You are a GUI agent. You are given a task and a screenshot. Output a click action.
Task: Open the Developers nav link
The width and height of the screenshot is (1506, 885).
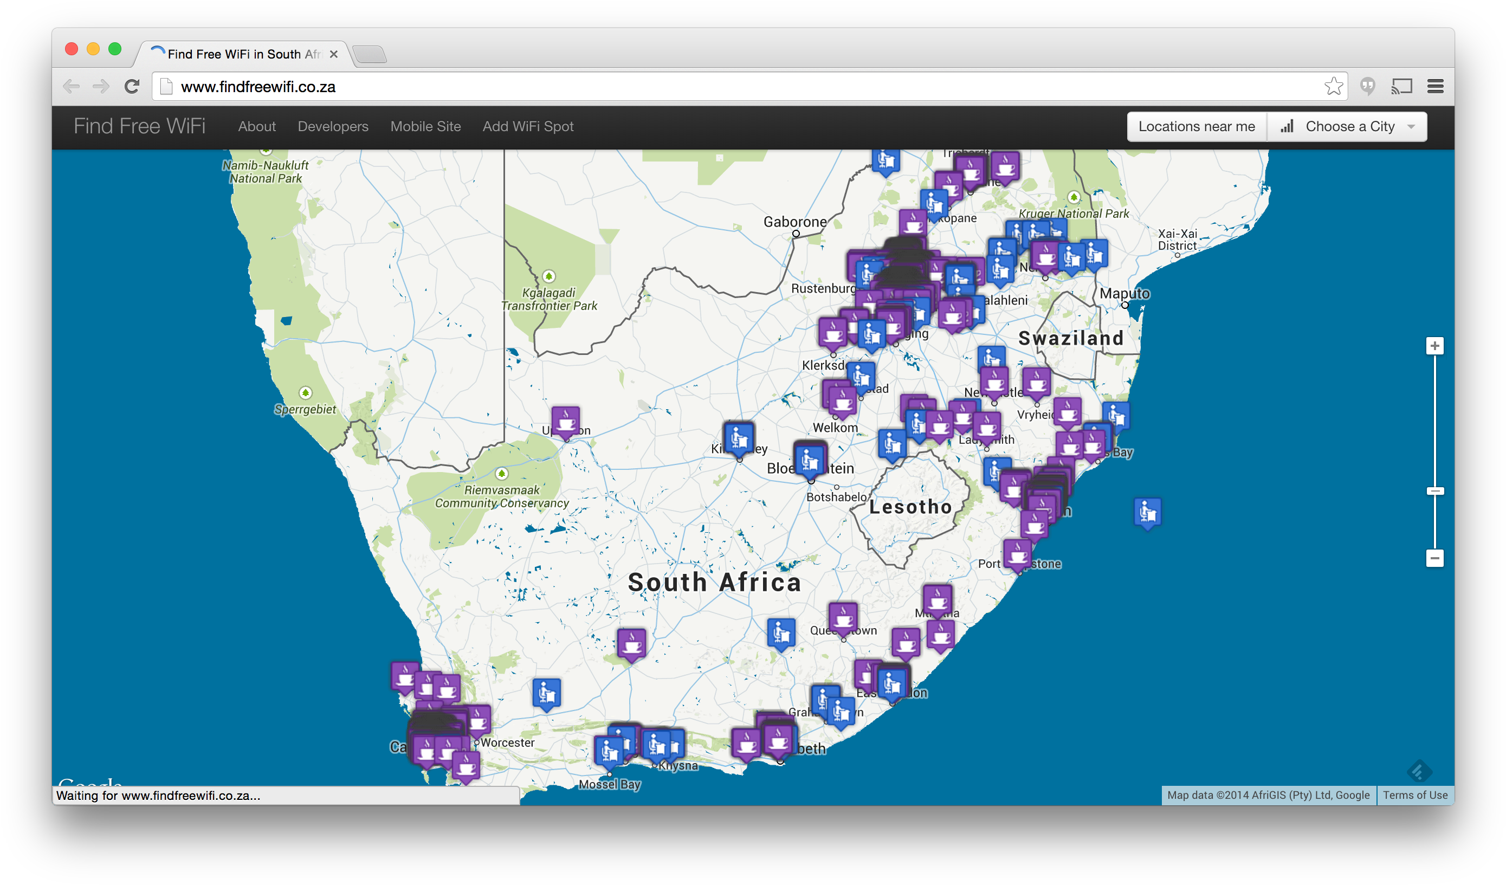tap(333, 127)
